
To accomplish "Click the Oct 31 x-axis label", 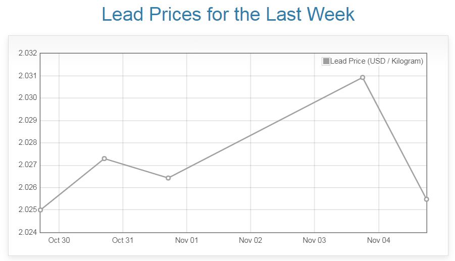I will pos(123,241).
